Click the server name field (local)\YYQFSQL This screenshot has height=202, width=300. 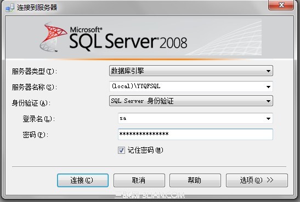point(191,86)
